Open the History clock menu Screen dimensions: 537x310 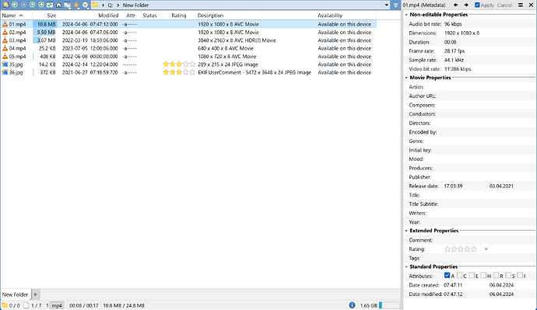pyautogui.click(x=86, y=5)
